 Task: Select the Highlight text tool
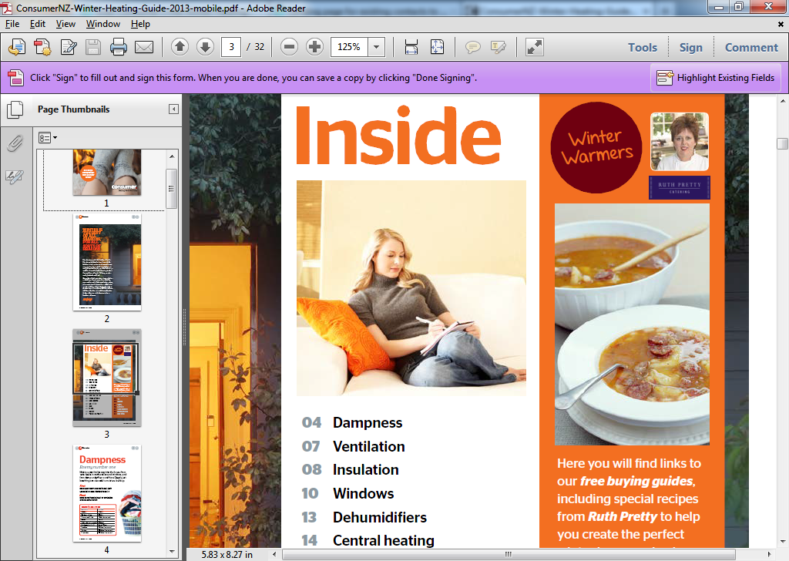coord(499,47)
